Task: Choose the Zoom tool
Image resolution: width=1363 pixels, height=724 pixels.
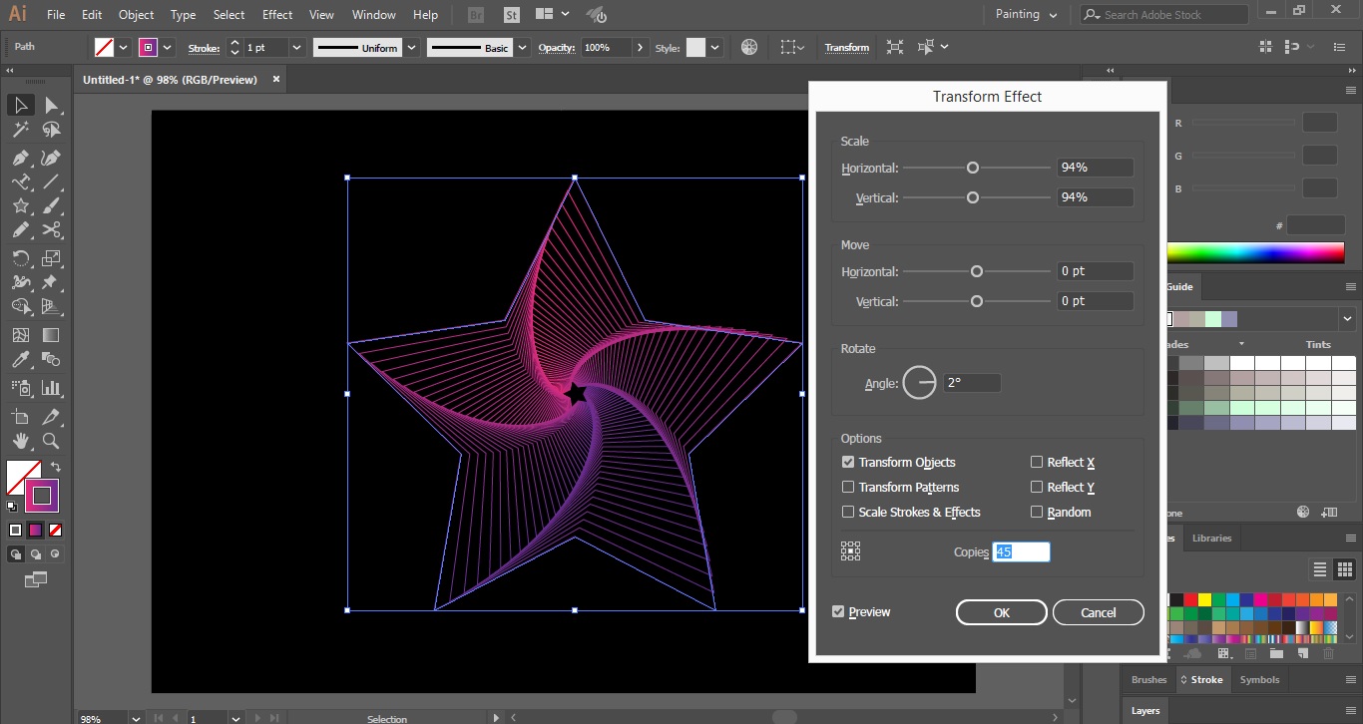Action: [x=52, y=441]
